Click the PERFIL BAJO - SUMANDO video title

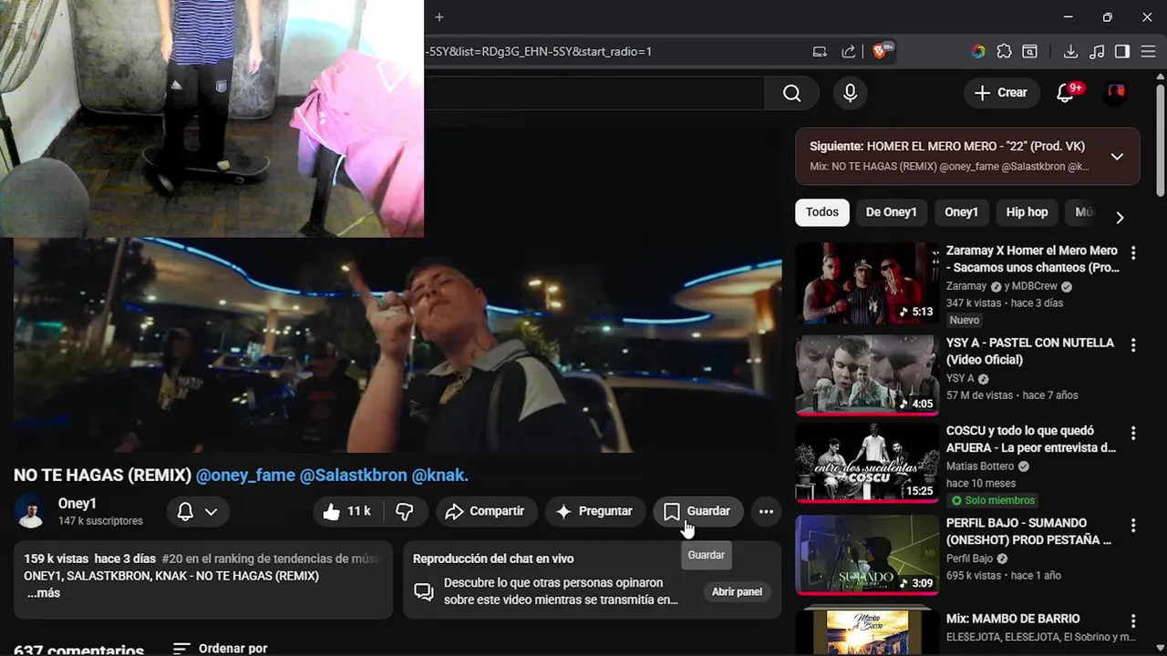tap(1028, 531)
